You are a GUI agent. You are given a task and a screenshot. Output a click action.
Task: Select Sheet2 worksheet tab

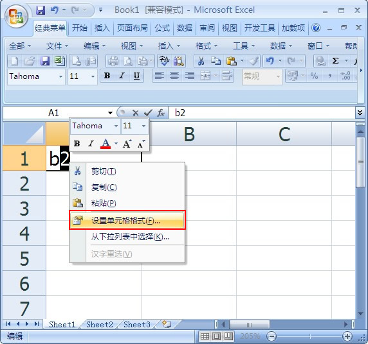coord(100,325)
